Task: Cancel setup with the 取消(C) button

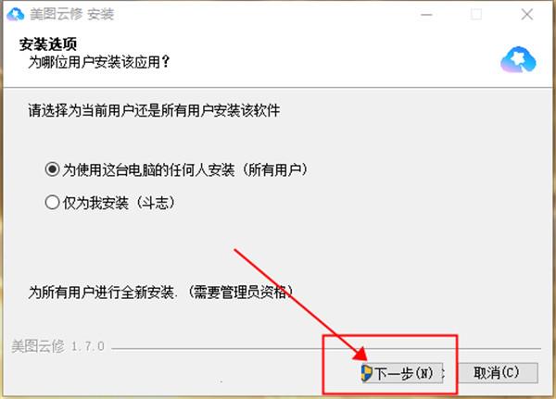Action: pyautogui.click(x=497, y=373)
